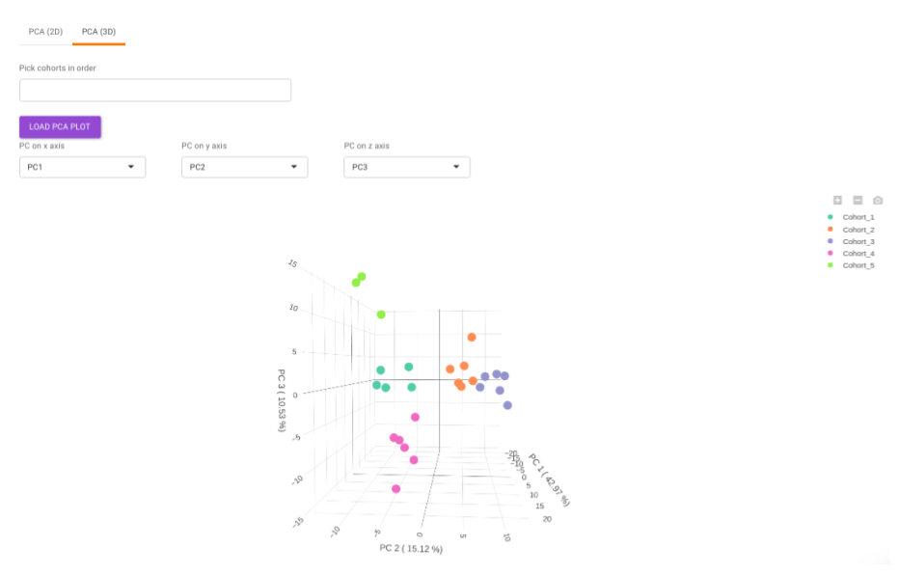Screen dimensions: 899x574
Task: Select the PCA (3D) tab
Action: point(99,32)
